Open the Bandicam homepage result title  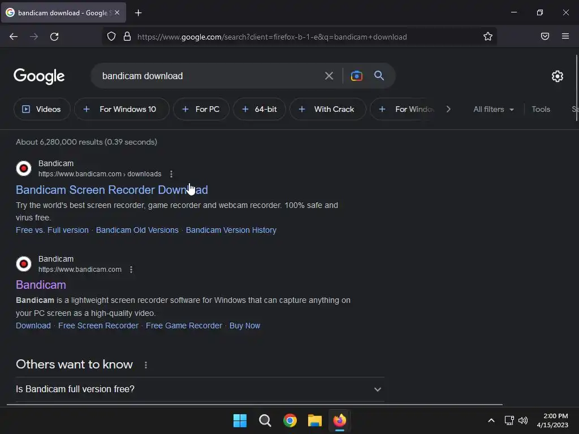(41, 285)
